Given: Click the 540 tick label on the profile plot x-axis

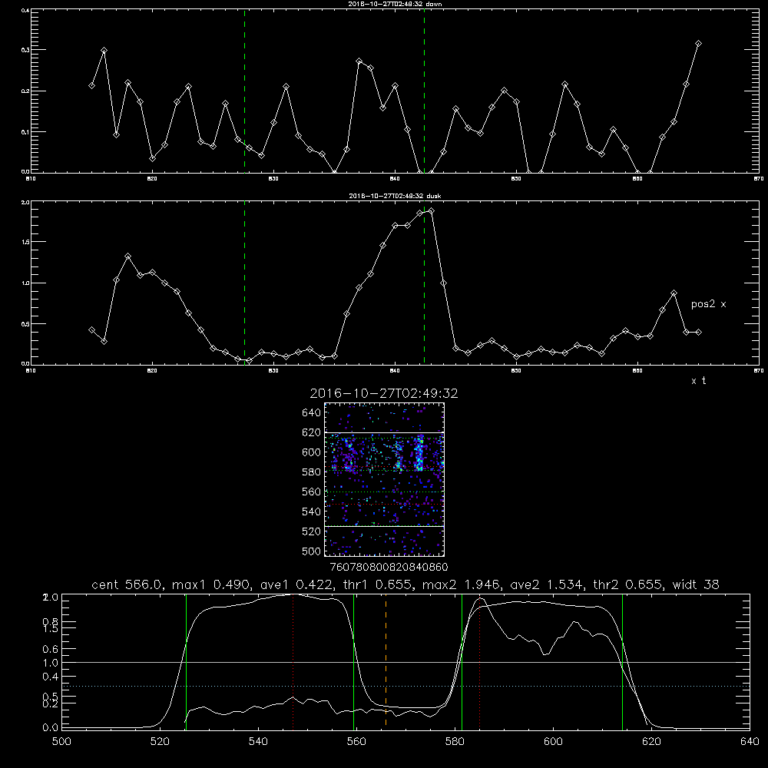Looking at the screenshot, I should click(258, 742).
